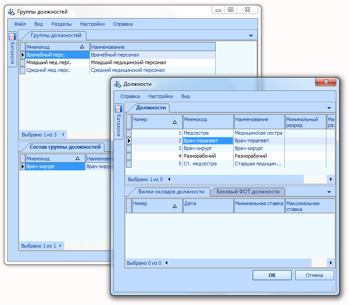The image size is (349, 305).
Task: Open the Вид menu in Должности window
Action: [185, 96]
